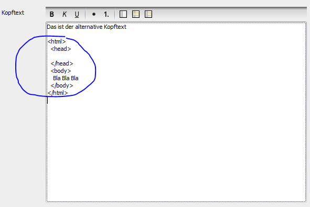Select layout icon with wide dotted box
310x207 pixels.
(136, 14)
